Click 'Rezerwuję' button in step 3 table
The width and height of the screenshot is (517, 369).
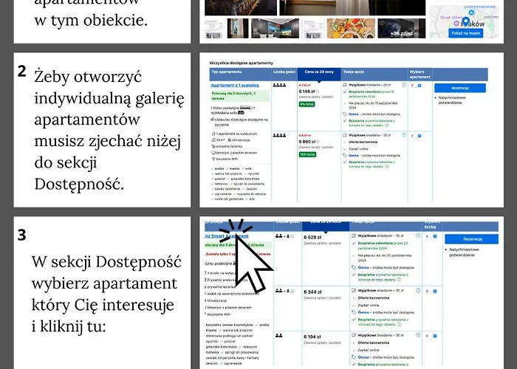pyautogui.click(x=471, y=239)
